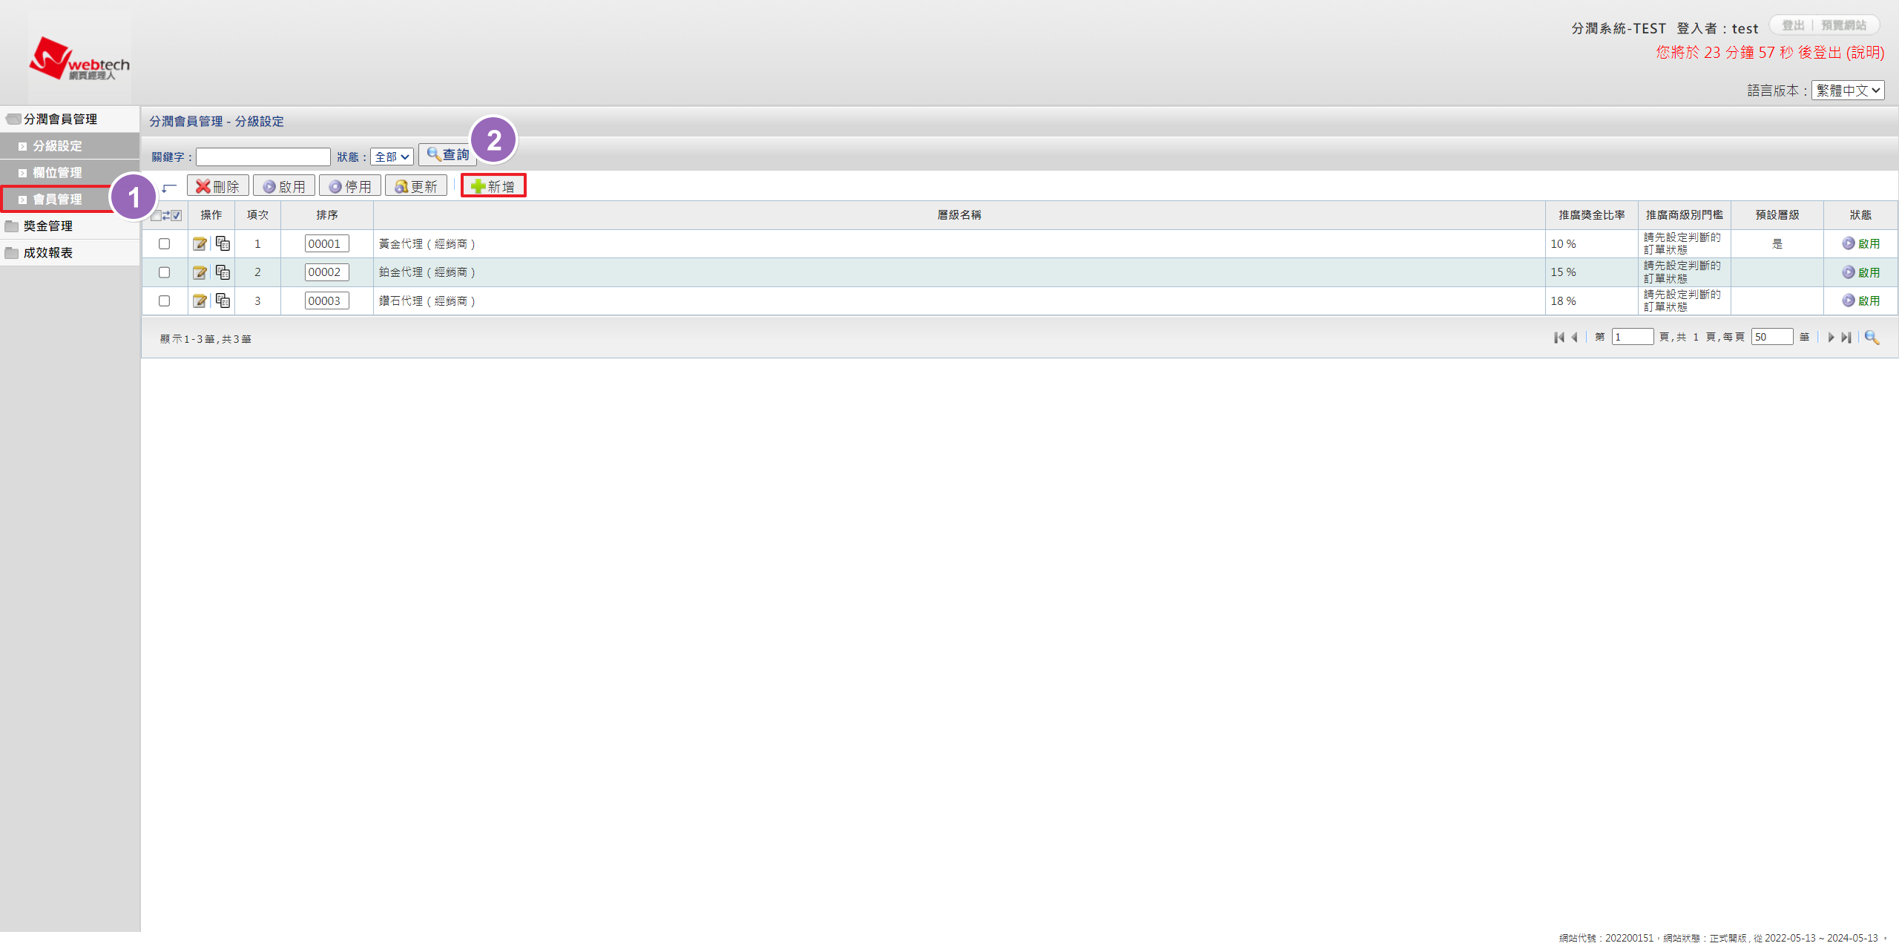Click the 查詢 search button
The width and height of the screenshot is (1899, 949).
pos(447,154)
